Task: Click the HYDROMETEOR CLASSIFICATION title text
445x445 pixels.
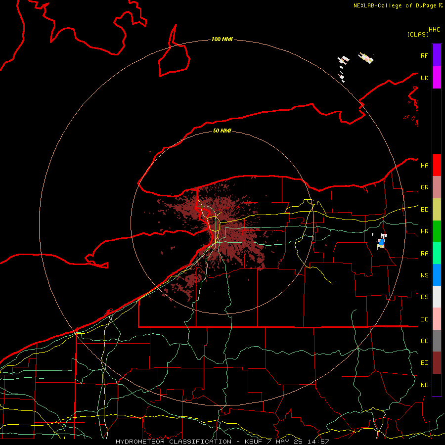Action: click(x=174, y=442)
